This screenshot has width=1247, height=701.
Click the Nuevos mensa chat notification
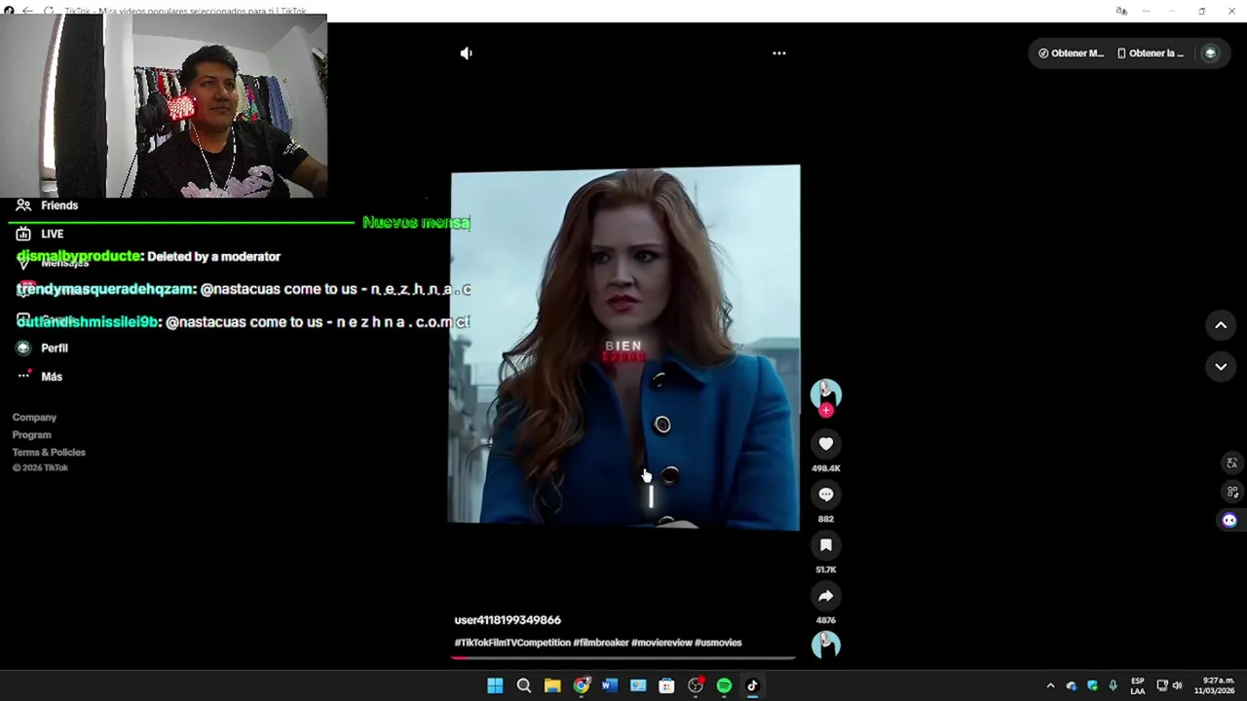pyautogui.click(x=416, y=223)
